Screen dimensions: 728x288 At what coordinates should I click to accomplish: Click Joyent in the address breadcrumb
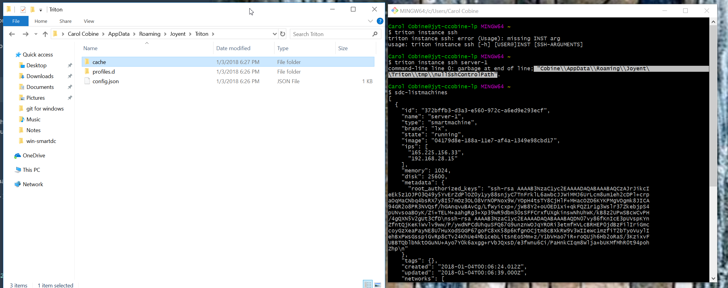point(178,34)
